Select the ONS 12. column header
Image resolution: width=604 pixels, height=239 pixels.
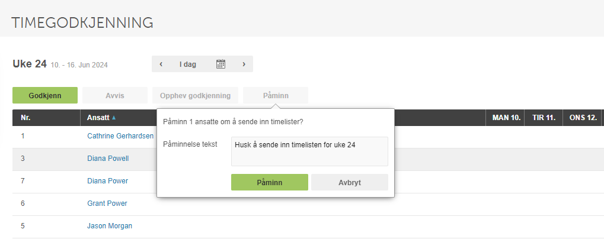[583, 118]
